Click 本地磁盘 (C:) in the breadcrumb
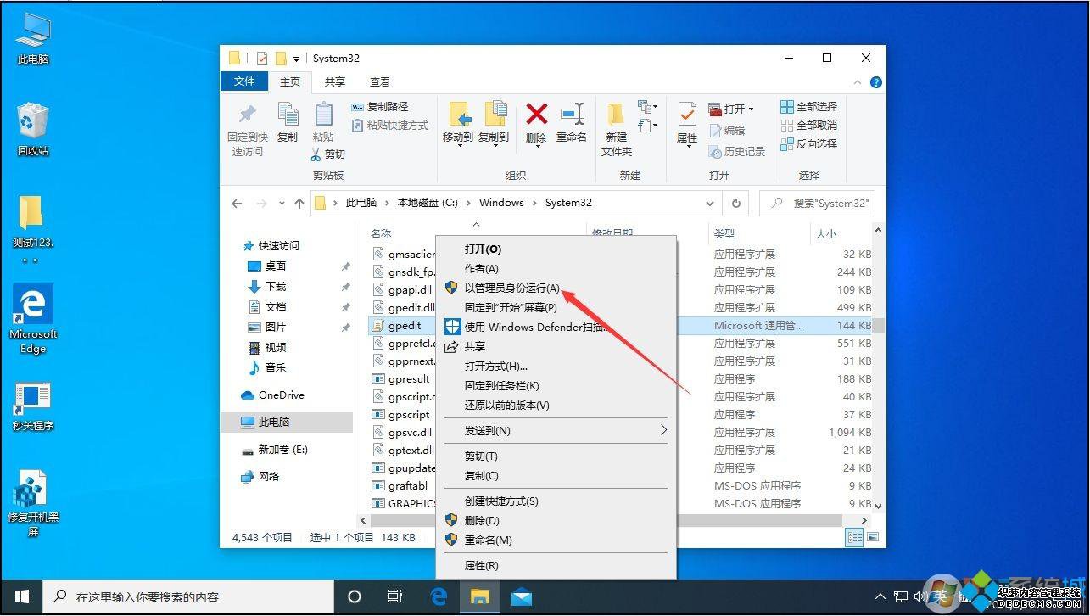Viewport: 1090px width, 616px height. (x=428, y=203)
